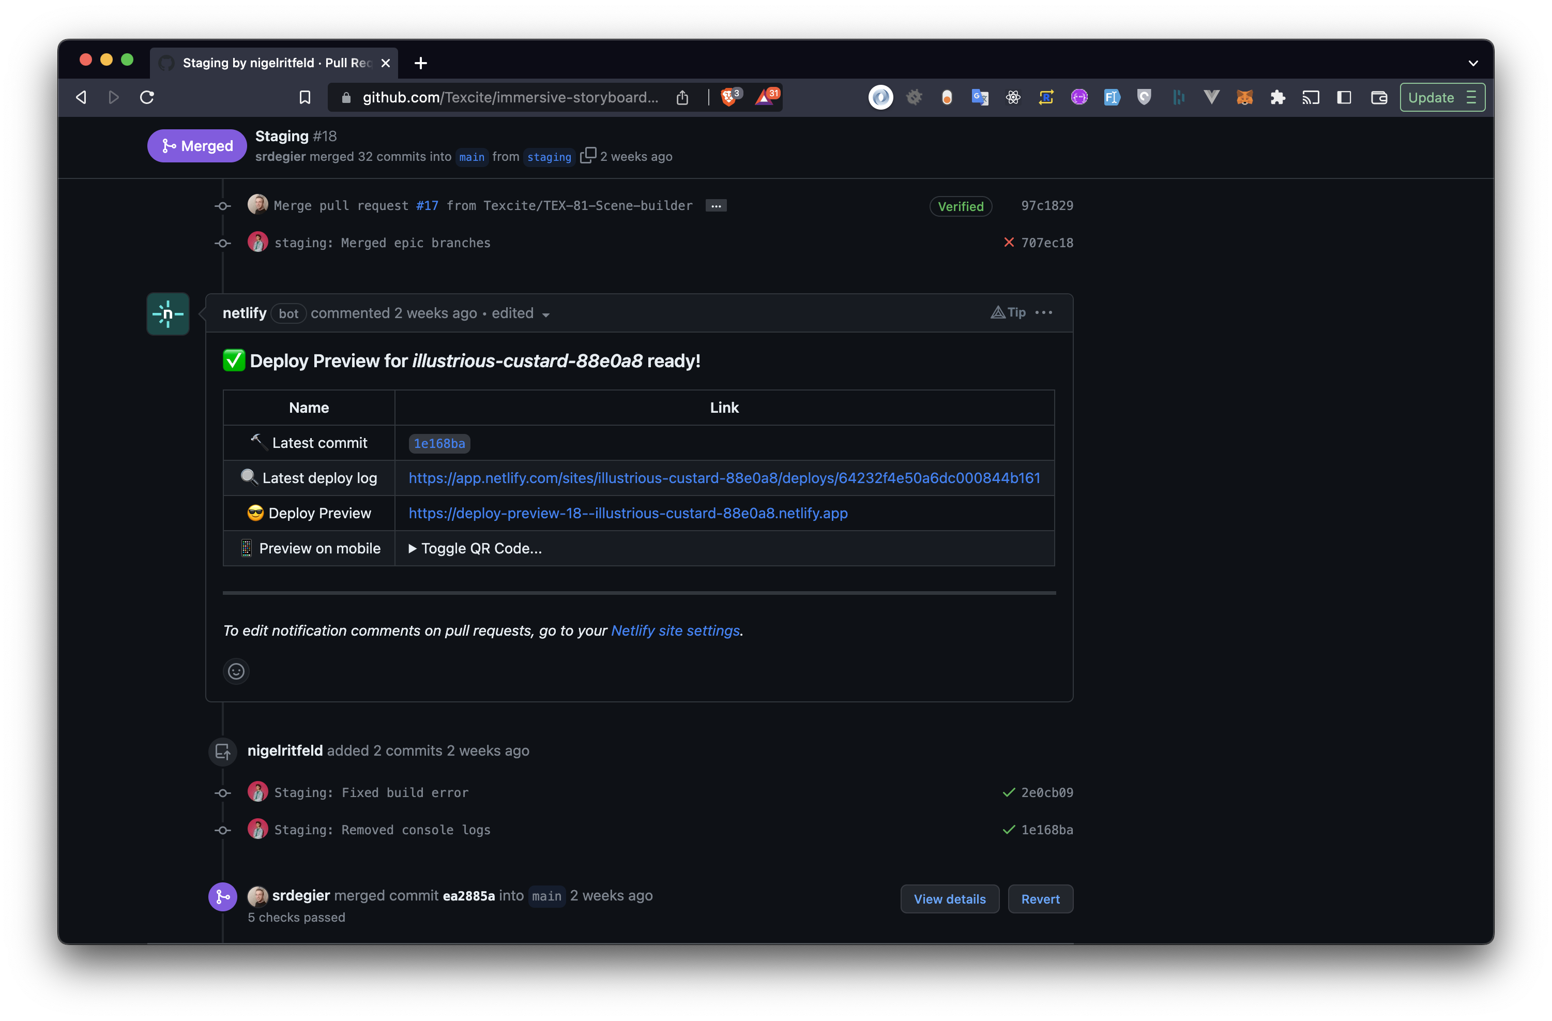
Task: Open the comment actions kebab menu
Action: [1043, 312]
